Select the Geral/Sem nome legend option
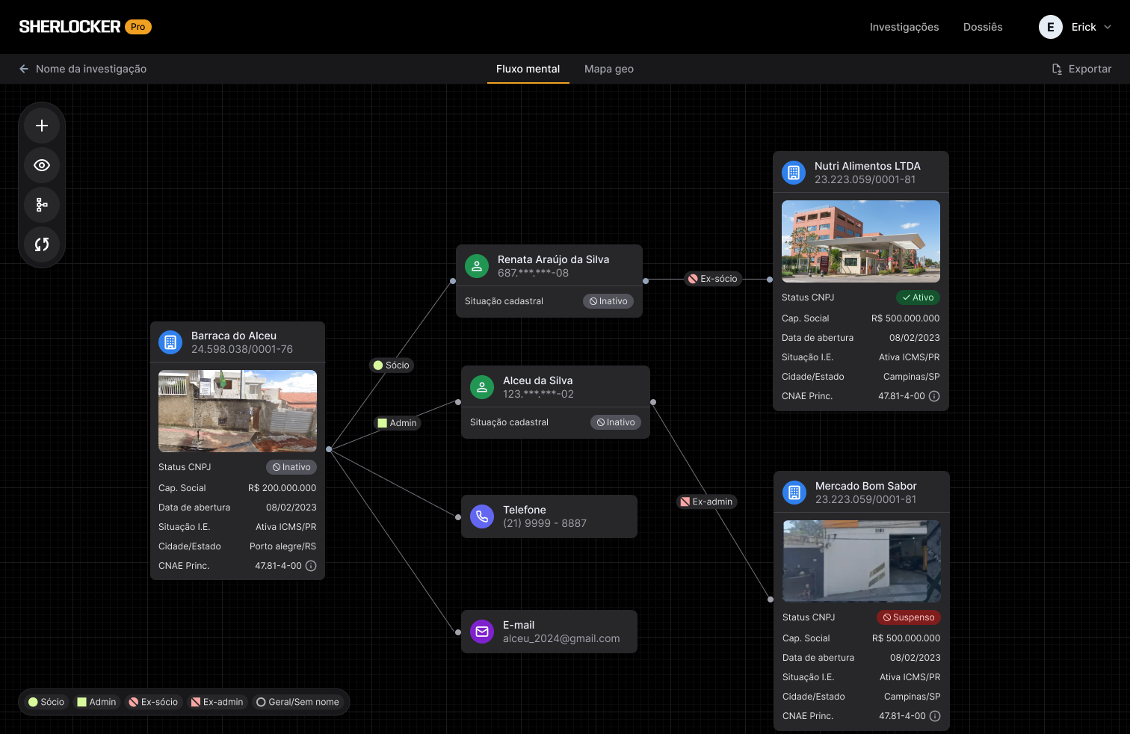The width and height of the screenshot is (1130, 734). point(297,702)
